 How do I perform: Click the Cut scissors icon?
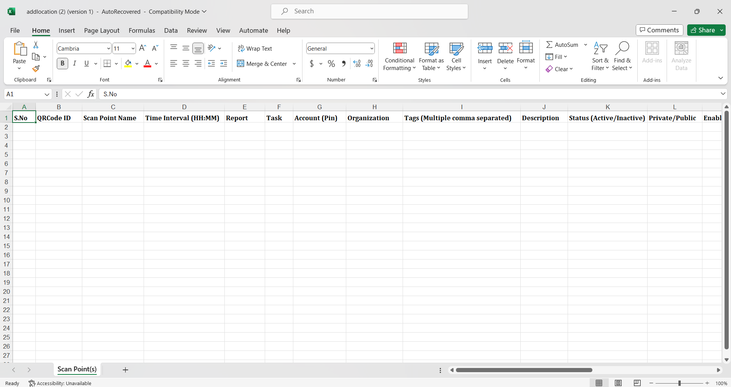[x=36, y=45]
